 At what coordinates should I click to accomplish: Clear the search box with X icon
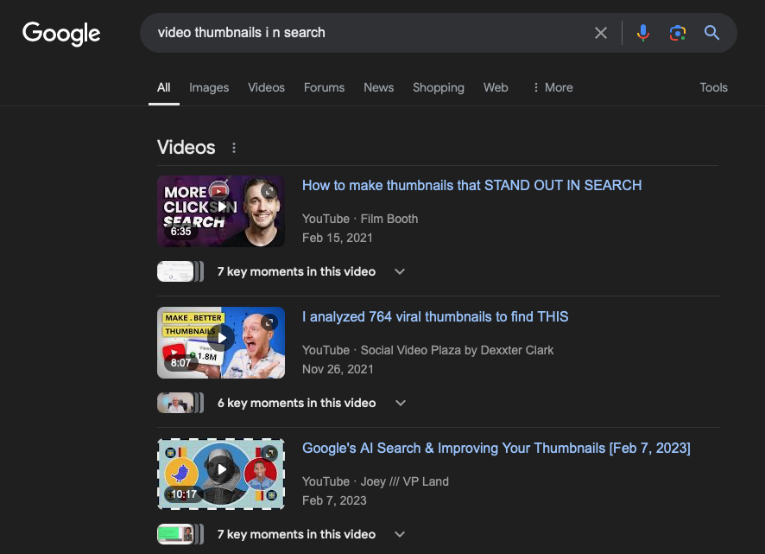[601, 33]
